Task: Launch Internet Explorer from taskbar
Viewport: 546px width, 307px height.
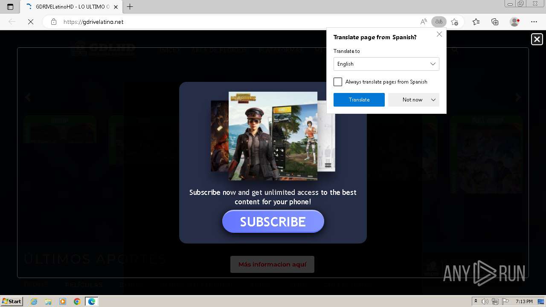Action: 34,301
